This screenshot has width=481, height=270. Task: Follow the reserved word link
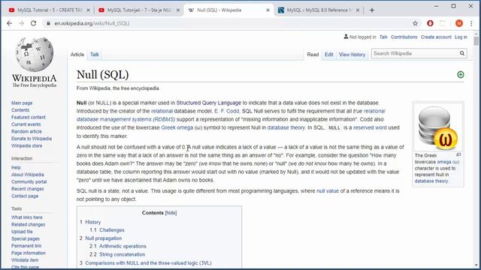click(370, 127)
